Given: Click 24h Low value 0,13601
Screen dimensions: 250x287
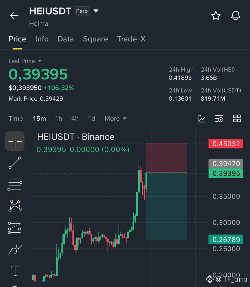Looking at the screenshot, I should (180, 99).
